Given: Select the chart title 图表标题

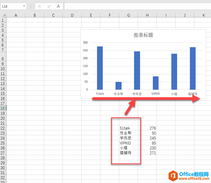Looking at the screenshot, I should [x=143, y=35].
